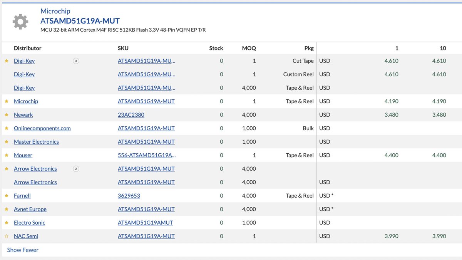Open the SKU link in Master Electronics row
This screenshot has height=260, width=462.
(x=146, y=142)
